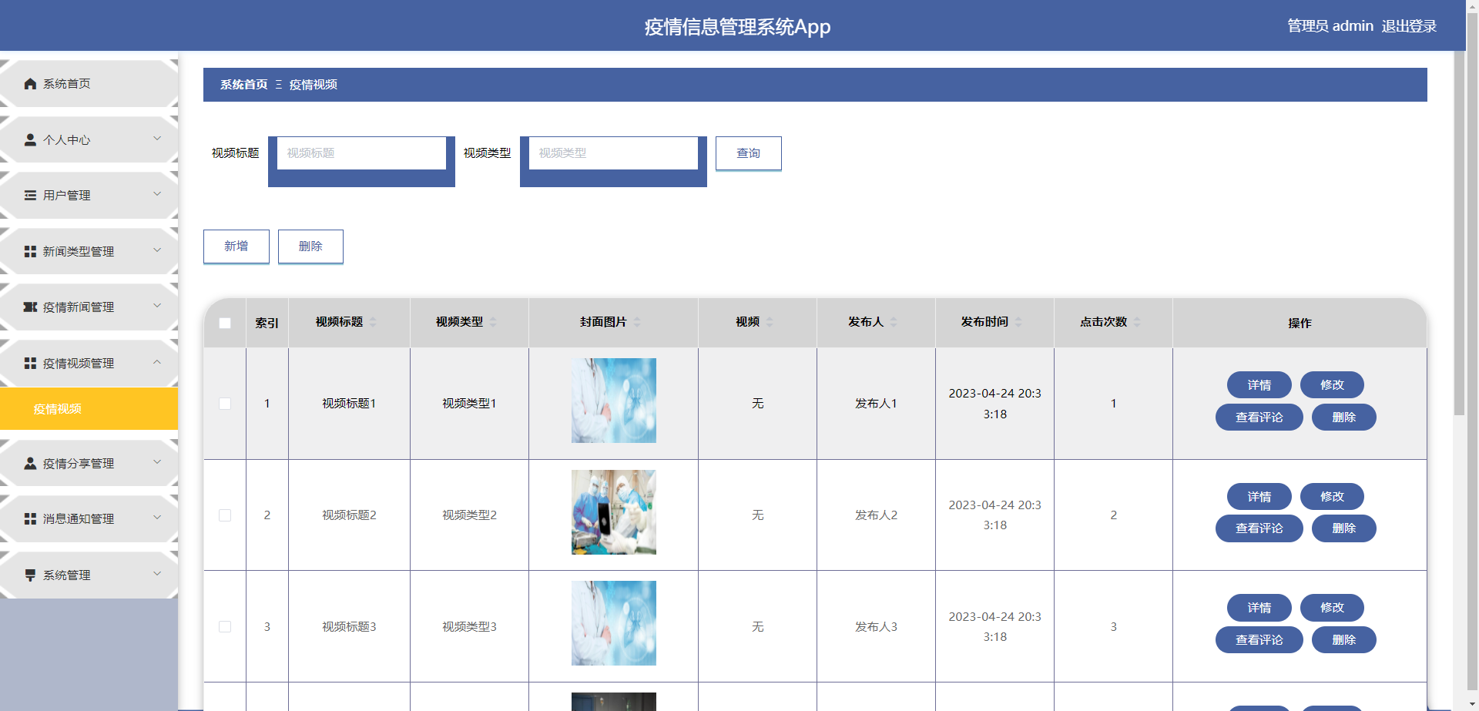The height and width of the screenshot is (711, 1479).
Task: Click the 视频标题 input field
Action: point(361,153)
